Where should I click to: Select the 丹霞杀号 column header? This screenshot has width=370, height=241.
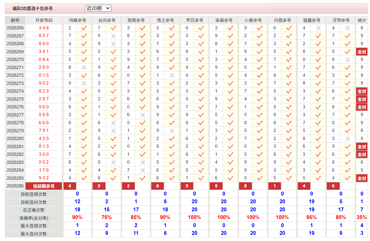coord(283,20)
